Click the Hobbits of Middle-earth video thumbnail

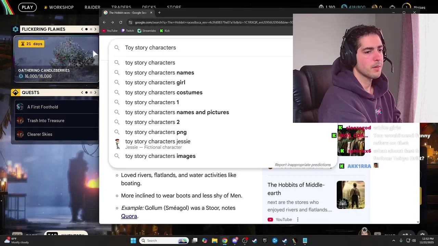(x=351, y=195)
